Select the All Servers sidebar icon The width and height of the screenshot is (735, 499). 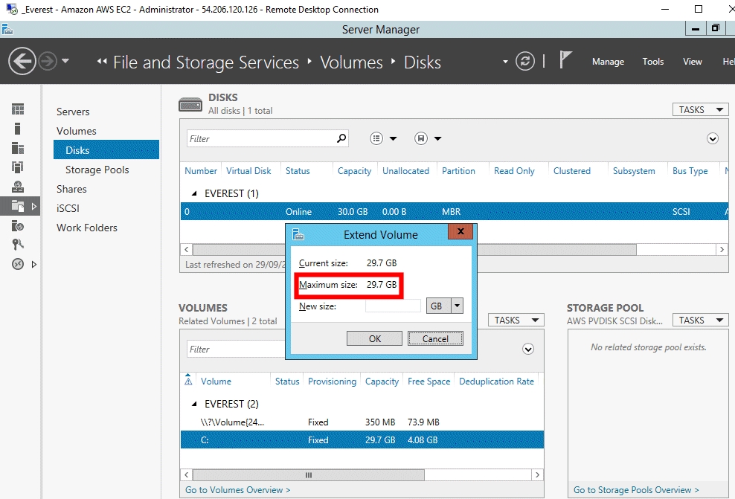pyautogui.click(x=18, y=148)
